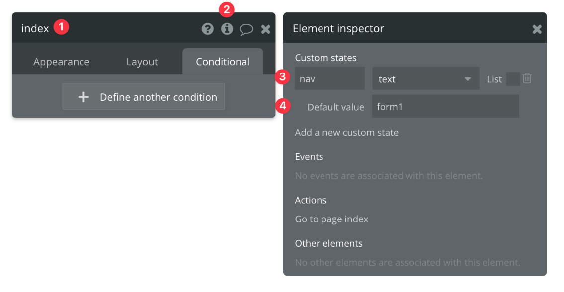564x292 pixels.
Task: Open the info inspector icon
Action: click(227, 29)
